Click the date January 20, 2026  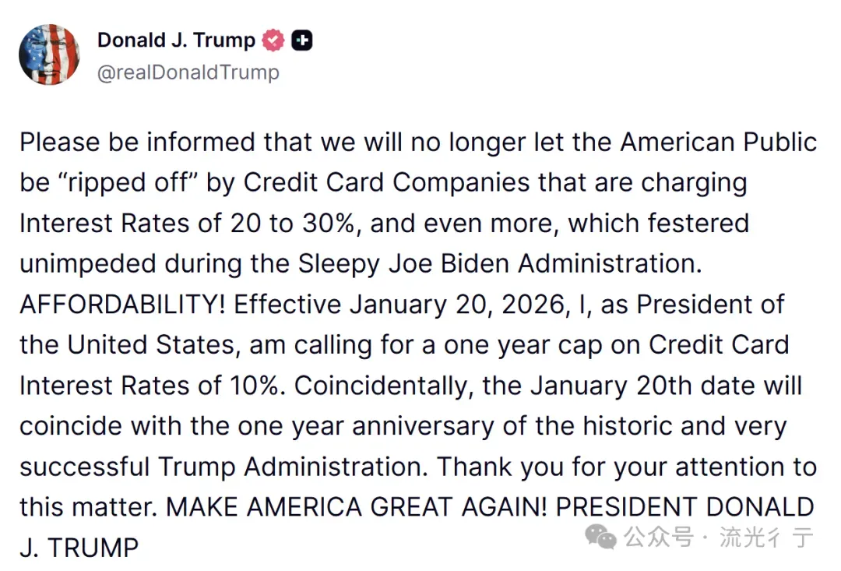pyautogui.click(x=458, y=305)
